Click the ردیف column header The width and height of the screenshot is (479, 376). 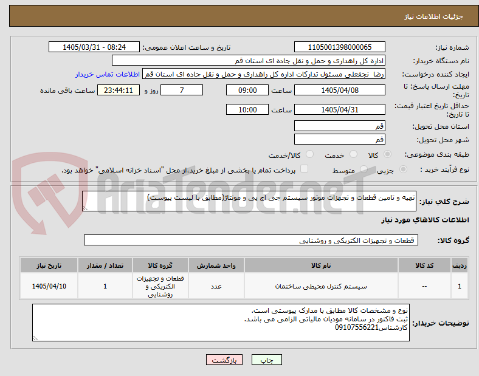[x=460, y=265]
